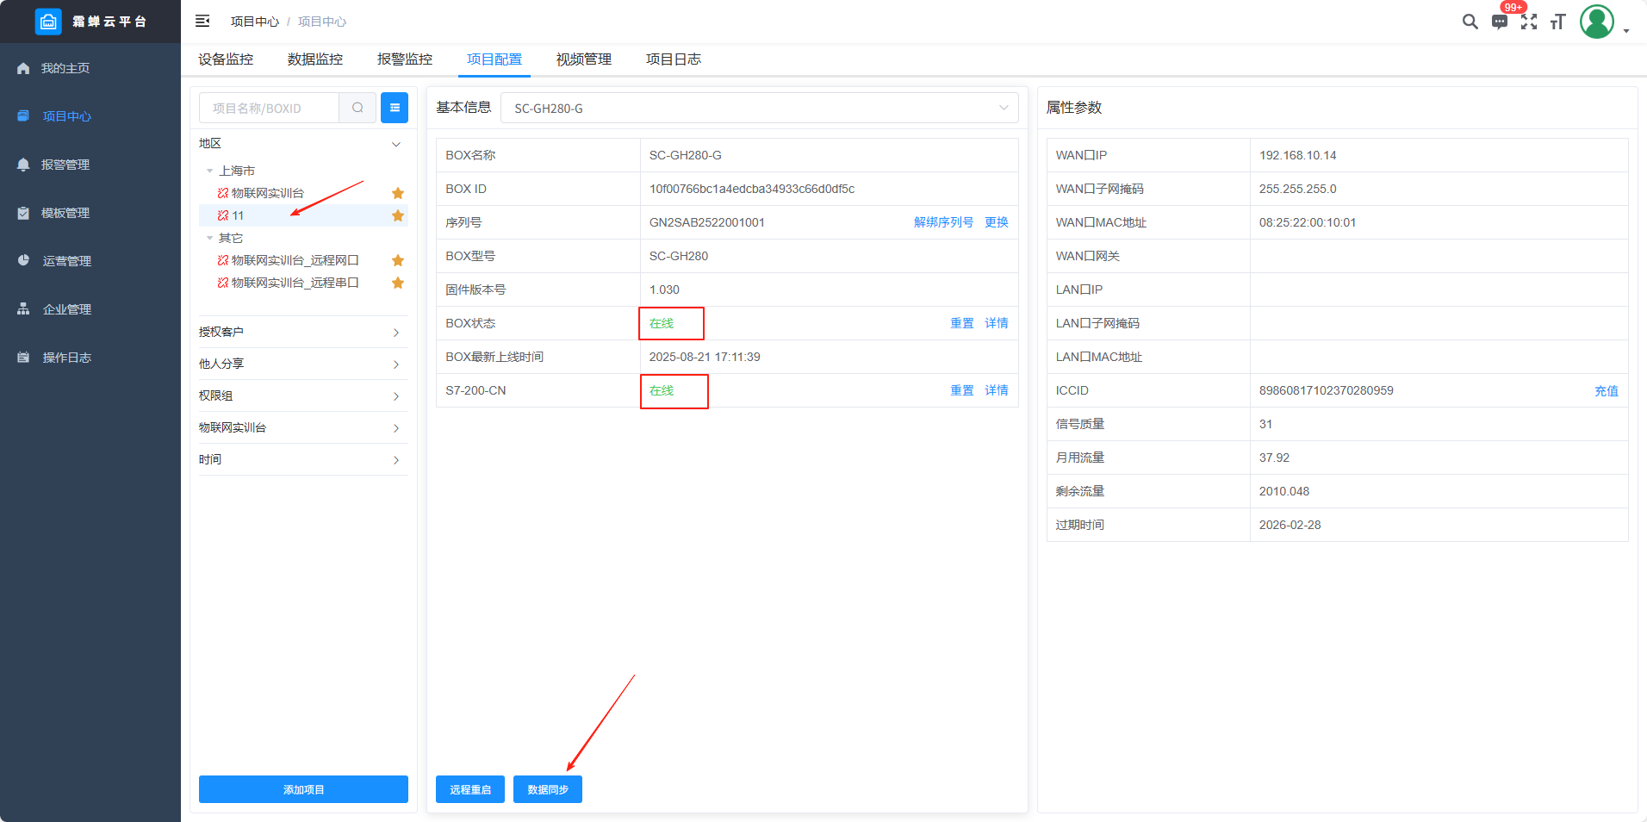Click the 充值 link next to ICCID
Screen dimensions: 1647x822
pos(1606,390)
